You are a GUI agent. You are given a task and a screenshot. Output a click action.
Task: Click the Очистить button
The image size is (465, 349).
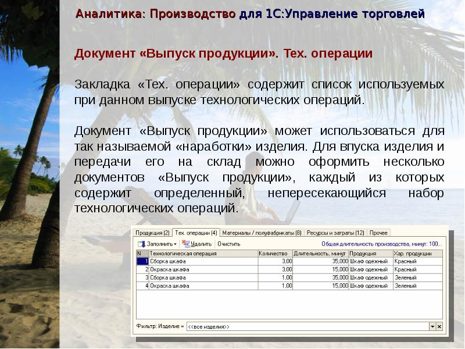click(x=229, y=244)
